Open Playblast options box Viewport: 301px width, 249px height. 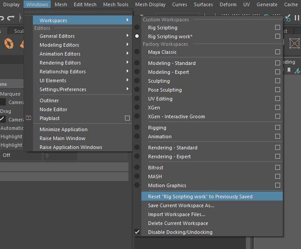[127, 118]
